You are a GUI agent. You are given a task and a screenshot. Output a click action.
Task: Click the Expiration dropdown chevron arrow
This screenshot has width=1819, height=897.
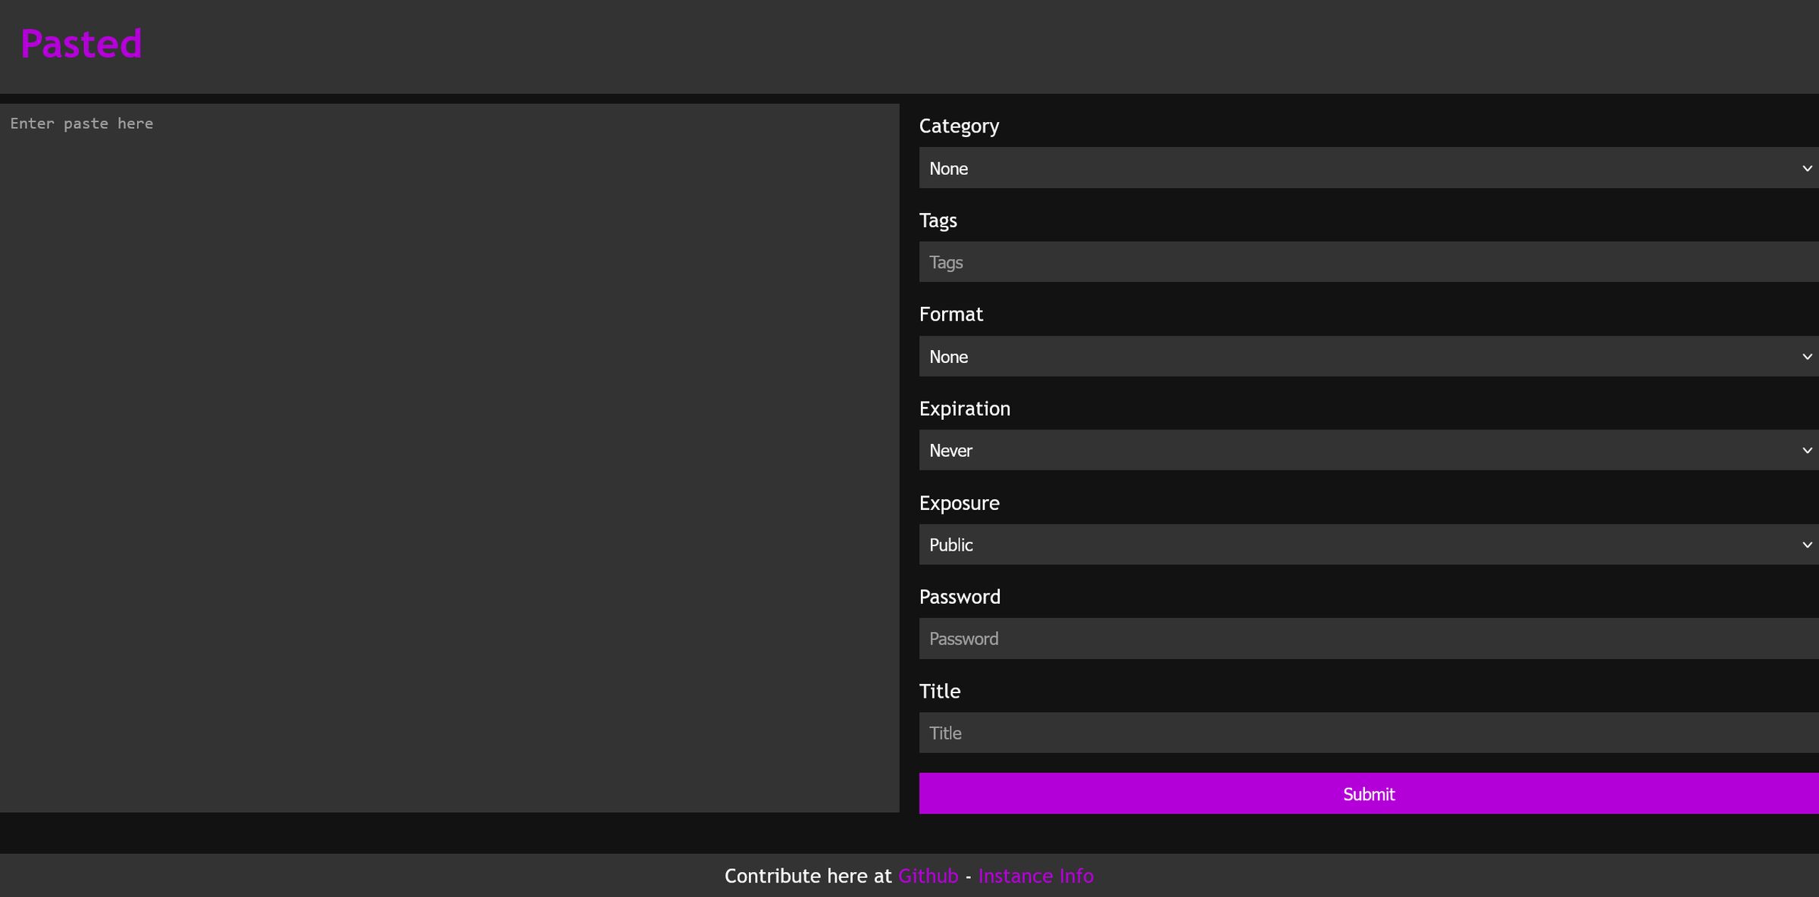(1807, 450)
